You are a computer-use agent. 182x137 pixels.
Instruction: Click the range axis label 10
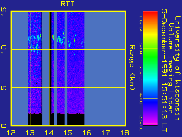pos(4,49)
